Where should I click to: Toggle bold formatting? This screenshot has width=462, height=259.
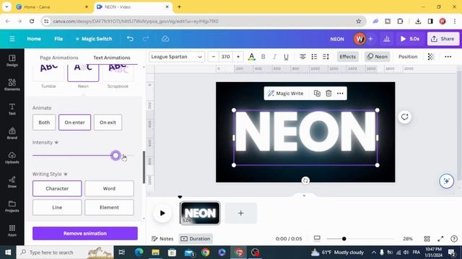[x=263, y=57]
